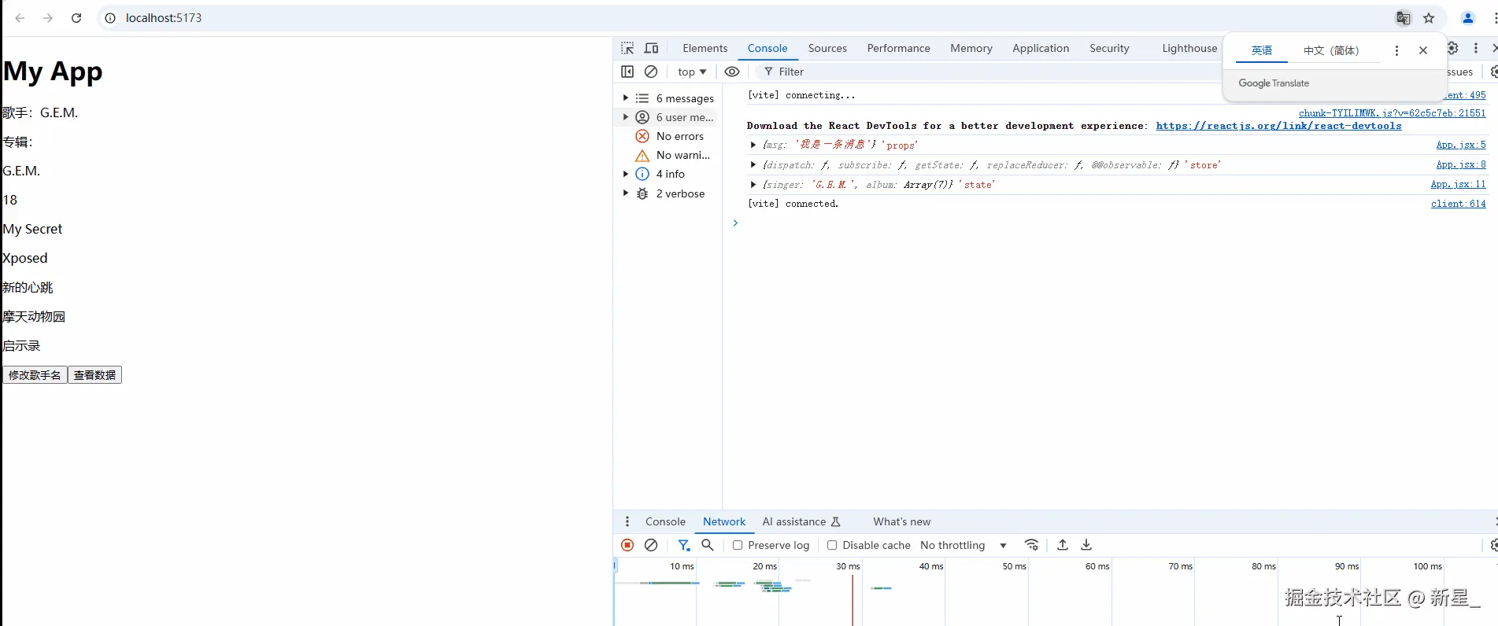Screen dimensions: 1498x626
Task: Select 中文 (简体) in the translate popup
Action: 1331,50
